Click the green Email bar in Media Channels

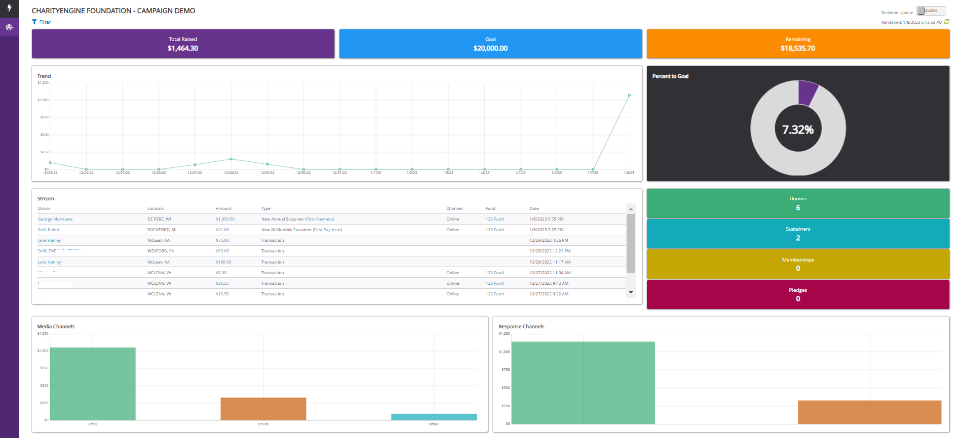click(x=93, y=384)
